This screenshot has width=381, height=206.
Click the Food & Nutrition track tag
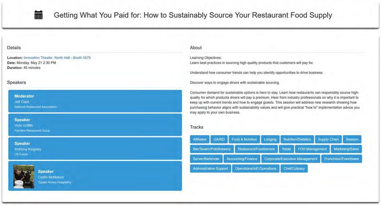(244, 140)
